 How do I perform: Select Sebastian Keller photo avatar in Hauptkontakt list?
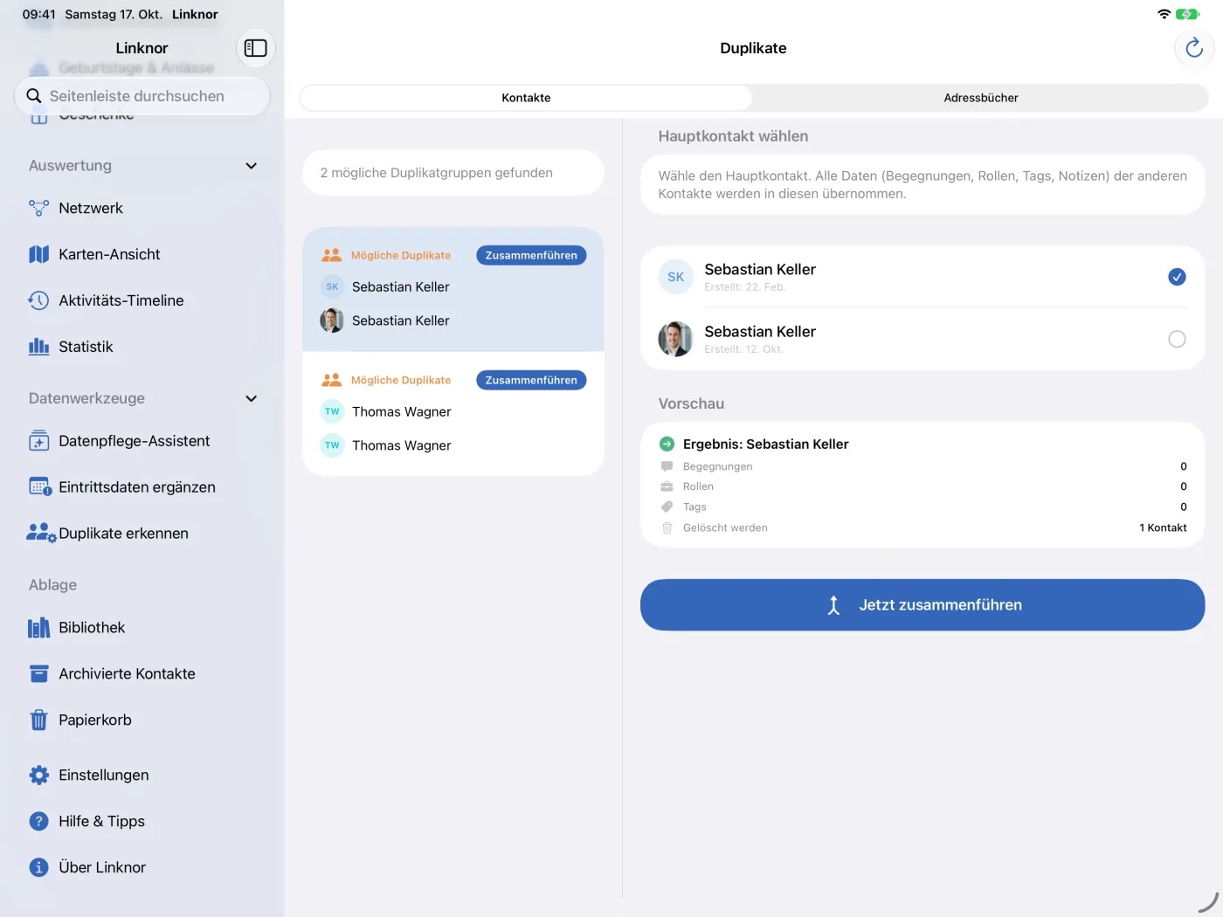click(x=675, y=339)
